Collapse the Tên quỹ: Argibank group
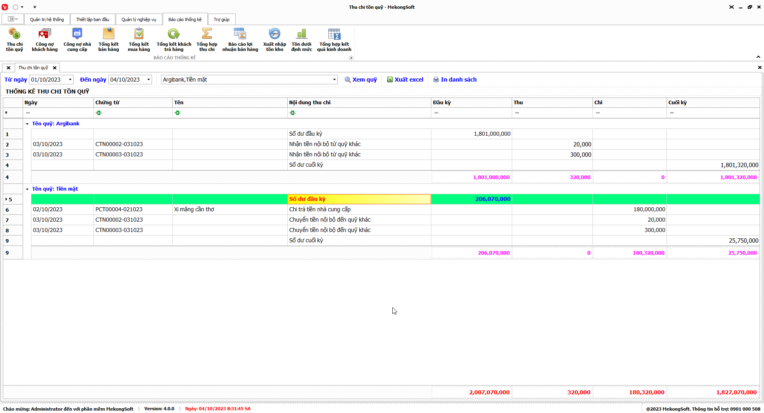This screenshot has height=413, width=764. (x=27, y=124)
